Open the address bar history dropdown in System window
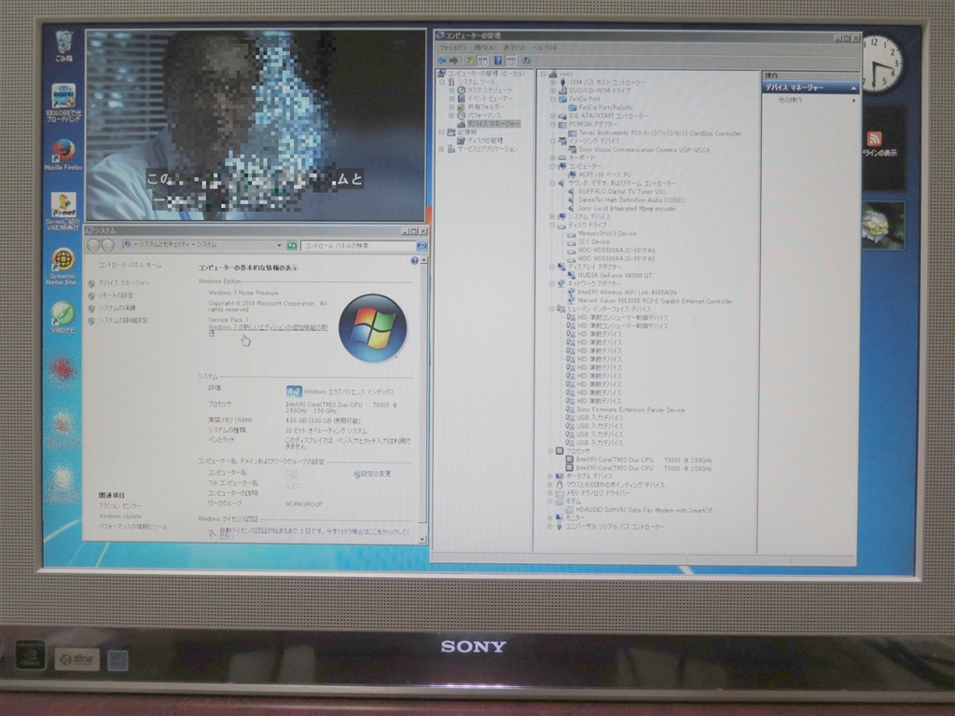The height and width of the screenshot is (716, 955). click(x=279, y=245)
